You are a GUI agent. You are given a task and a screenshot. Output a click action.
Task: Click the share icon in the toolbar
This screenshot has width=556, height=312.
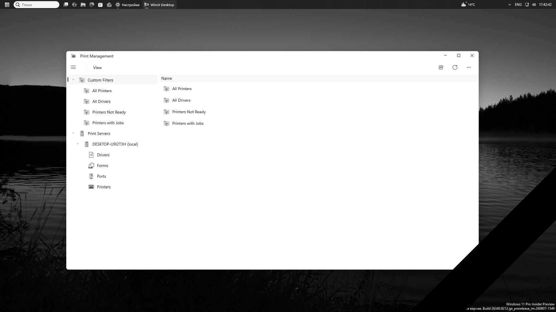point(441,67)
